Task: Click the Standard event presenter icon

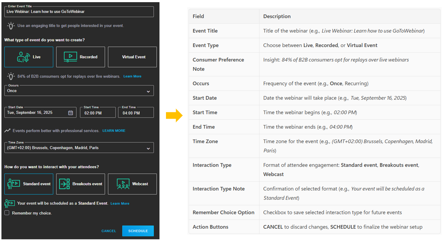Action: 14,184
